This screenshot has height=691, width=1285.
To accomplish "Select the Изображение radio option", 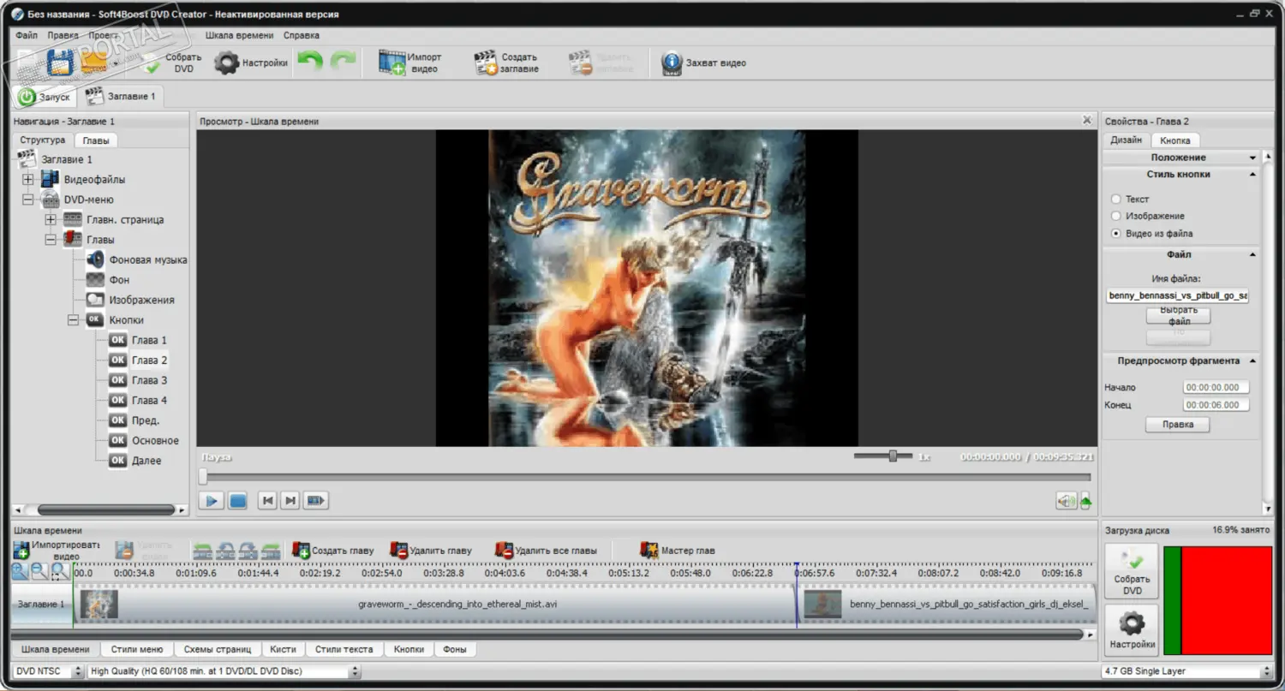I will [1116, 216].
